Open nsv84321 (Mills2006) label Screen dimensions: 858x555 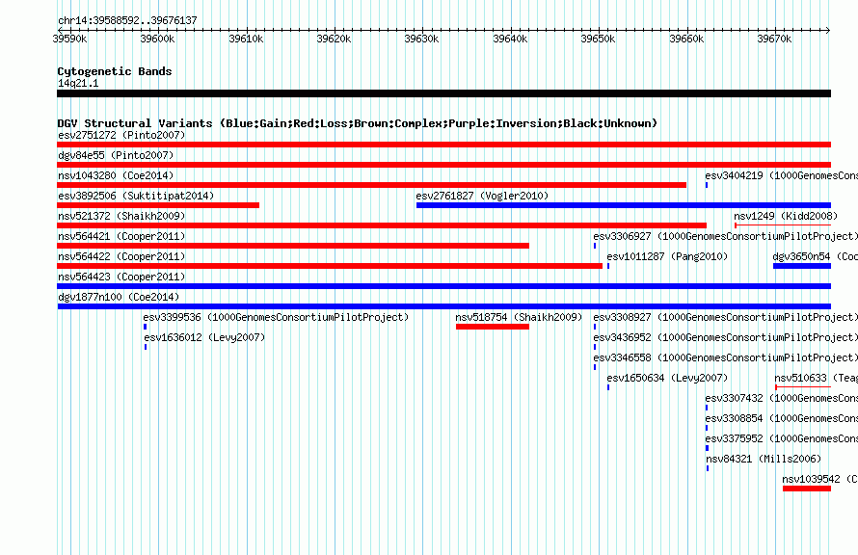click(x=764, y=459)
